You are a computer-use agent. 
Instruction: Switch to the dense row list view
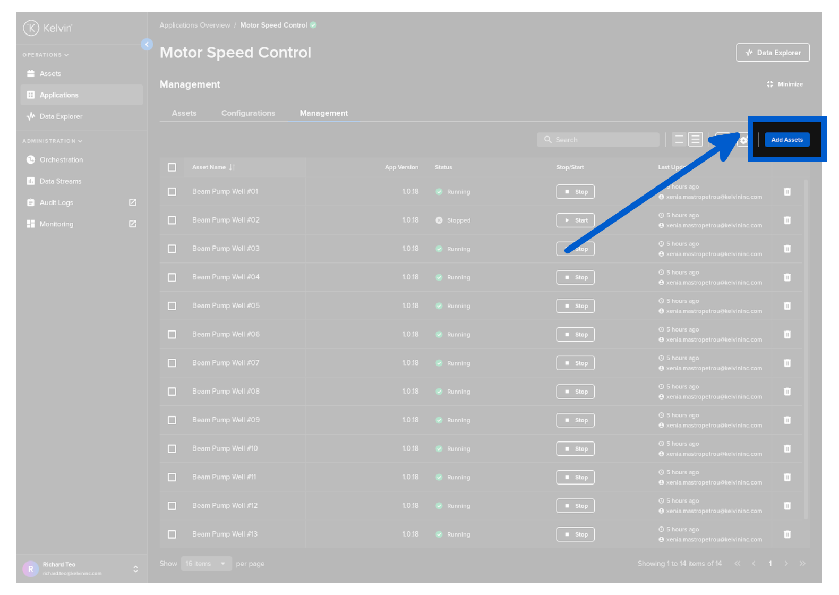695,140
